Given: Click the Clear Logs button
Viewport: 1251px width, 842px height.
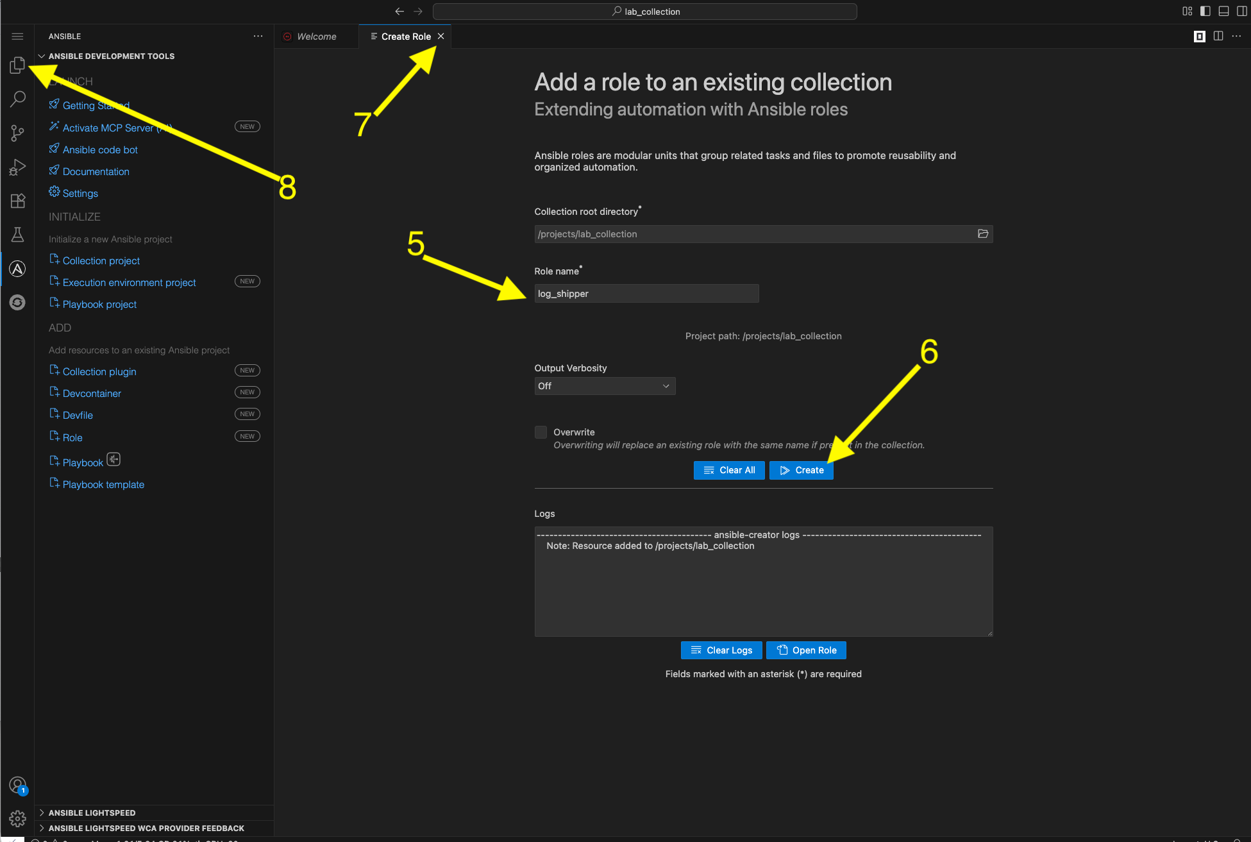Looking at the screenshot, I should (x=721, y=650).
